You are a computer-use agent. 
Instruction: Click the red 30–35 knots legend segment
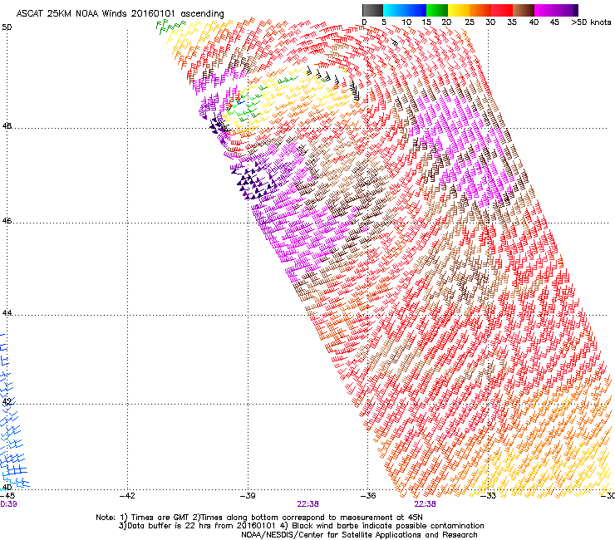click(x=502, y=10)
